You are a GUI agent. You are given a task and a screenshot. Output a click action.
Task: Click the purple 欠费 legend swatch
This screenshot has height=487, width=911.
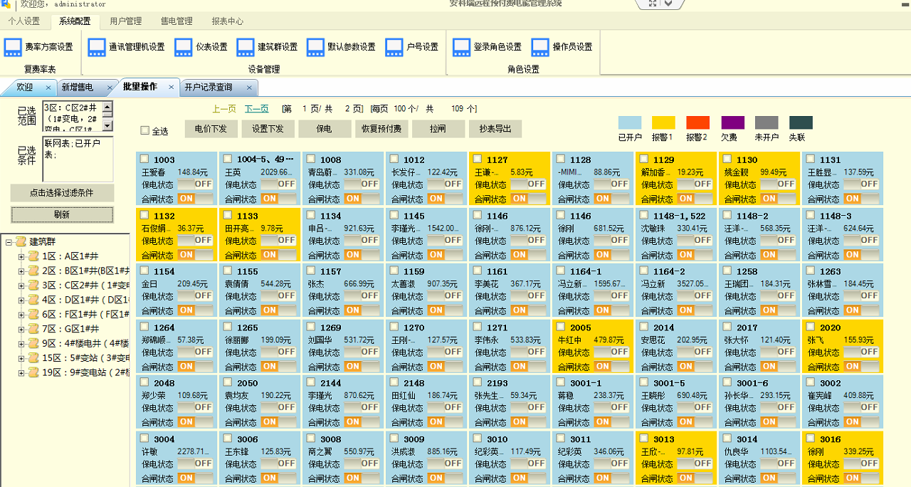[x=731, y=122]
